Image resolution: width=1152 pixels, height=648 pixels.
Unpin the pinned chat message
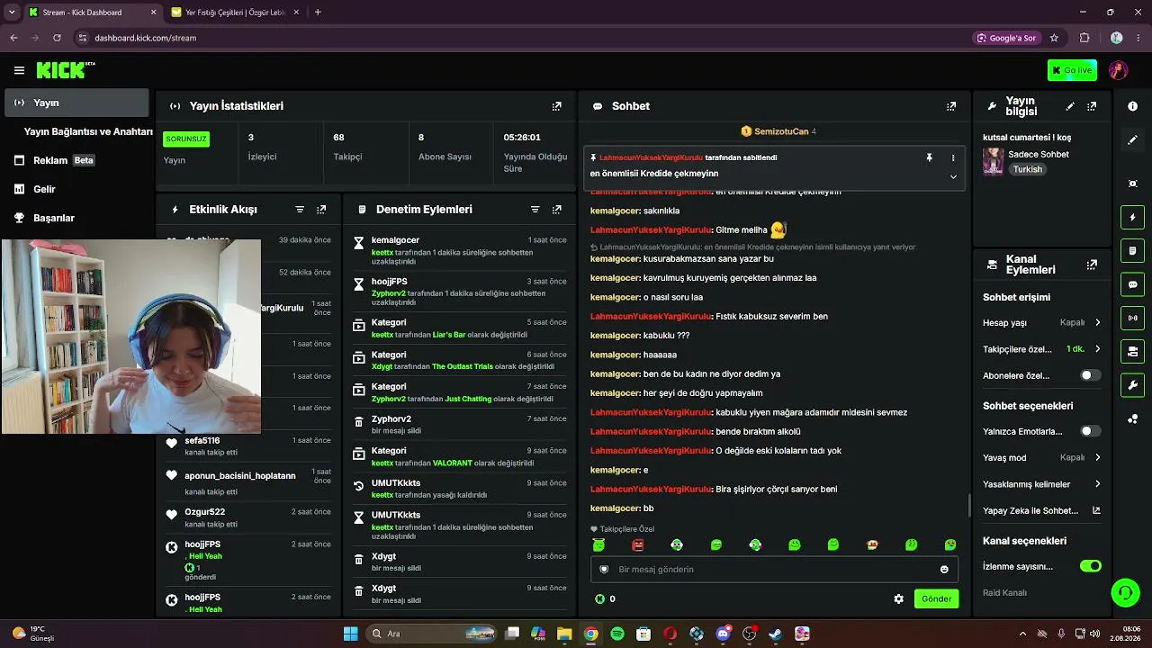point(929,157)
